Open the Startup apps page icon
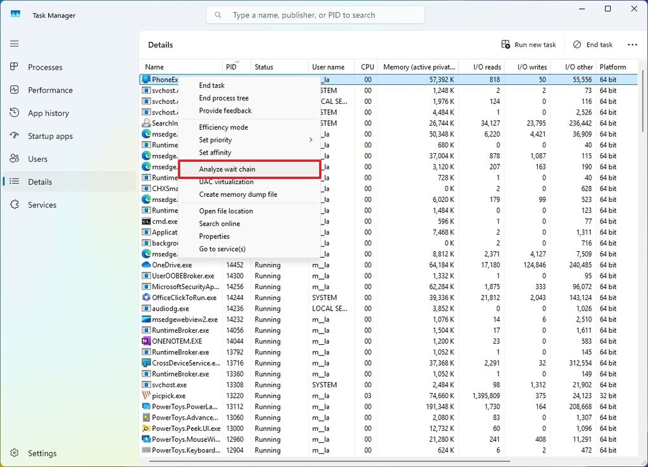The image size is (648, 467). tap(15, 135)
